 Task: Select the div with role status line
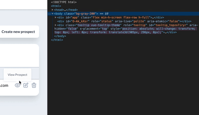pyautogui.click(x=124, y=21)
